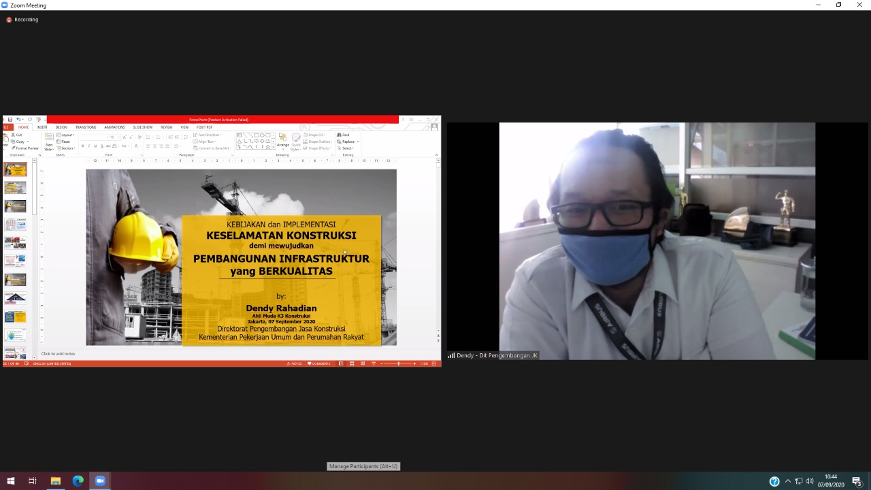
Task: Open the Section dropdown in Slides group
Action: 65,148
